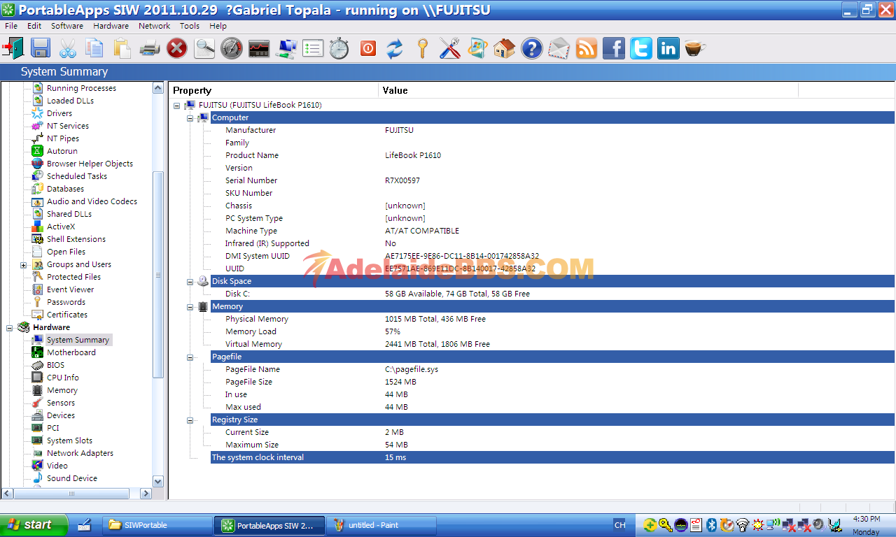Switch to untitled - Paint in taskbar
This screenshot has height=537, width=896.
[x=381, y=525]
